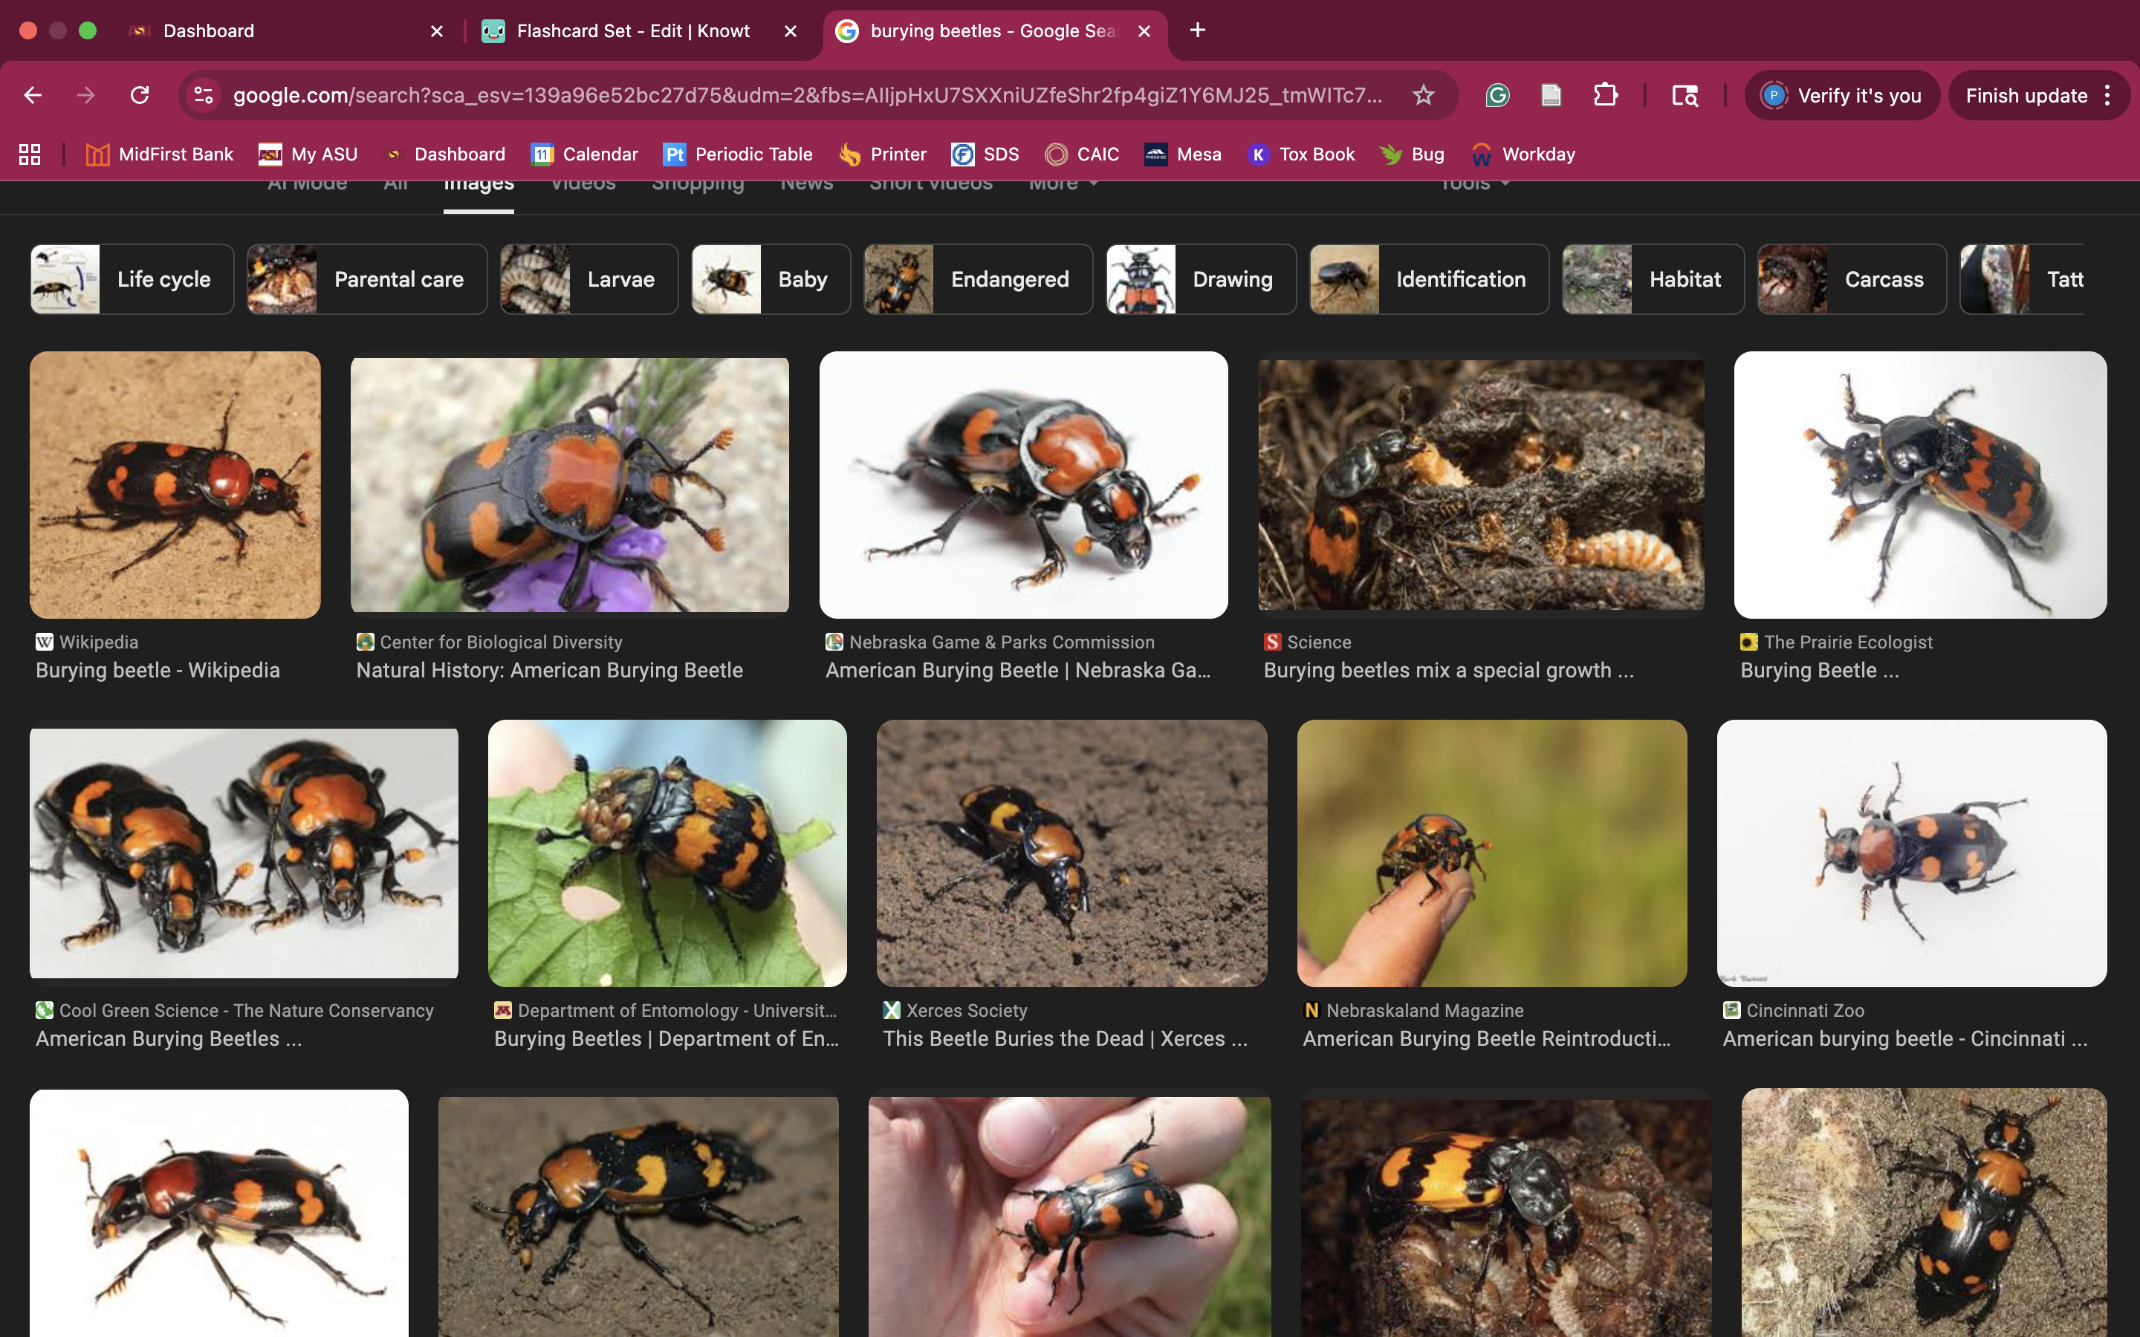This screenshot has width=2140, height=1337.
Task: Open the Grammarly extension icon
Action: pos(1497,96)
